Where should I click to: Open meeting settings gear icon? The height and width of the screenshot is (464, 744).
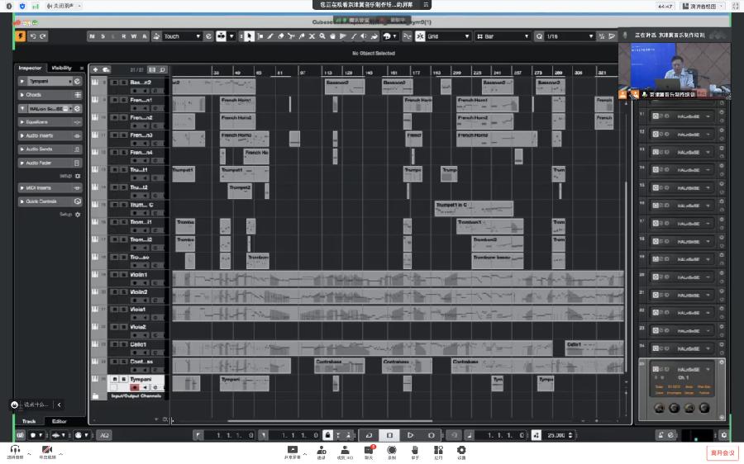[461, 451]
